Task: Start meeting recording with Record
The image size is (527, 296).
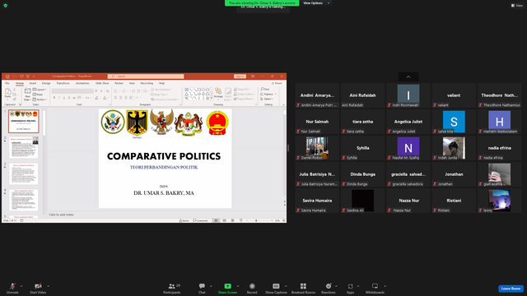Action: [252, 289]
